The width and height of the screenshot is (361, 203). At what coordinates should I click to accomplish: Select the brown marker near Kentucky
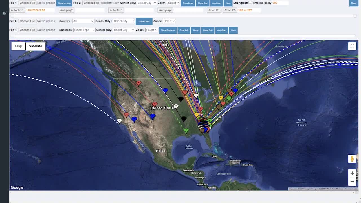[x=219, y=107]
